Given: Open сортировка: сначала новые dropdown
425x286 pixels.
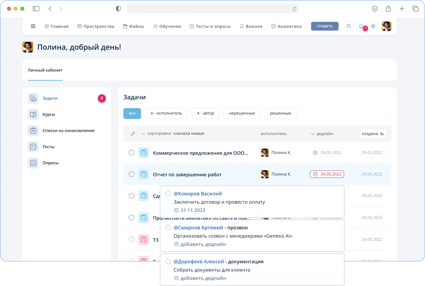Looking at the screenshot, I should 173,134.
